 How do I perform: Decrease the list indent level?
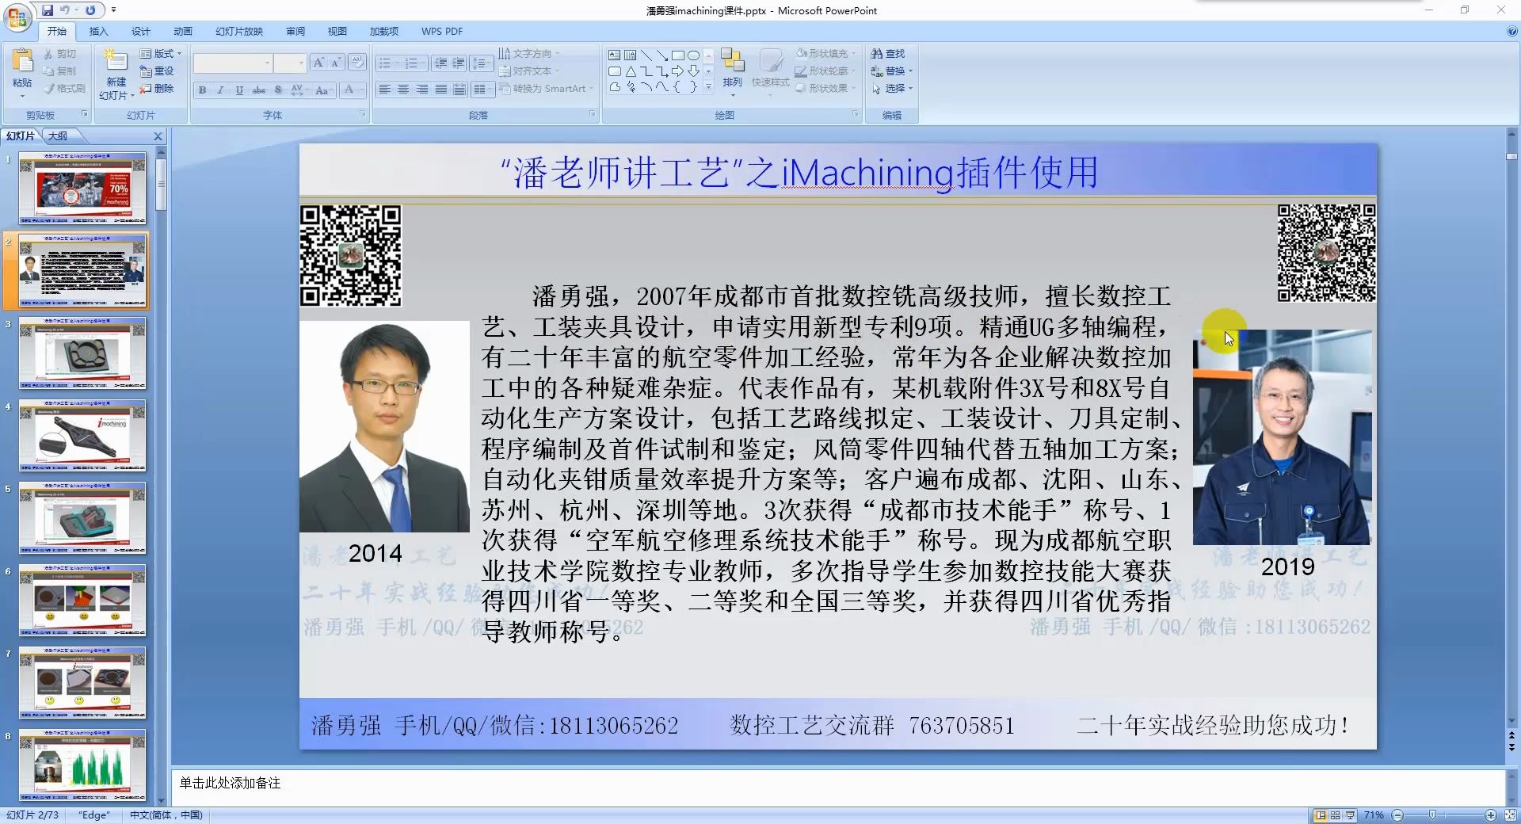(x=440, y=63)
